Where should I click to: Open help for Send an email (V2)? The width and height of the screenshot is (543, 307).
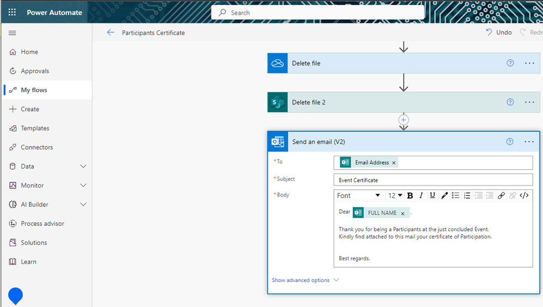(510, 142)
